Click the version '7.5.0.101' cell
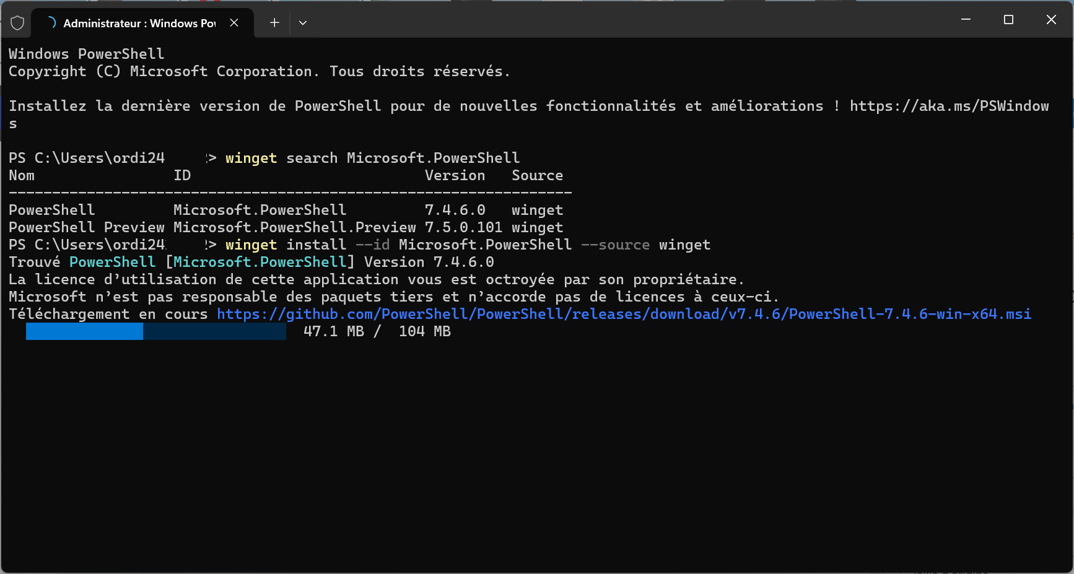Image resolution: width=1074 pixels, height=574 pixels. click(x=463, y=227)
